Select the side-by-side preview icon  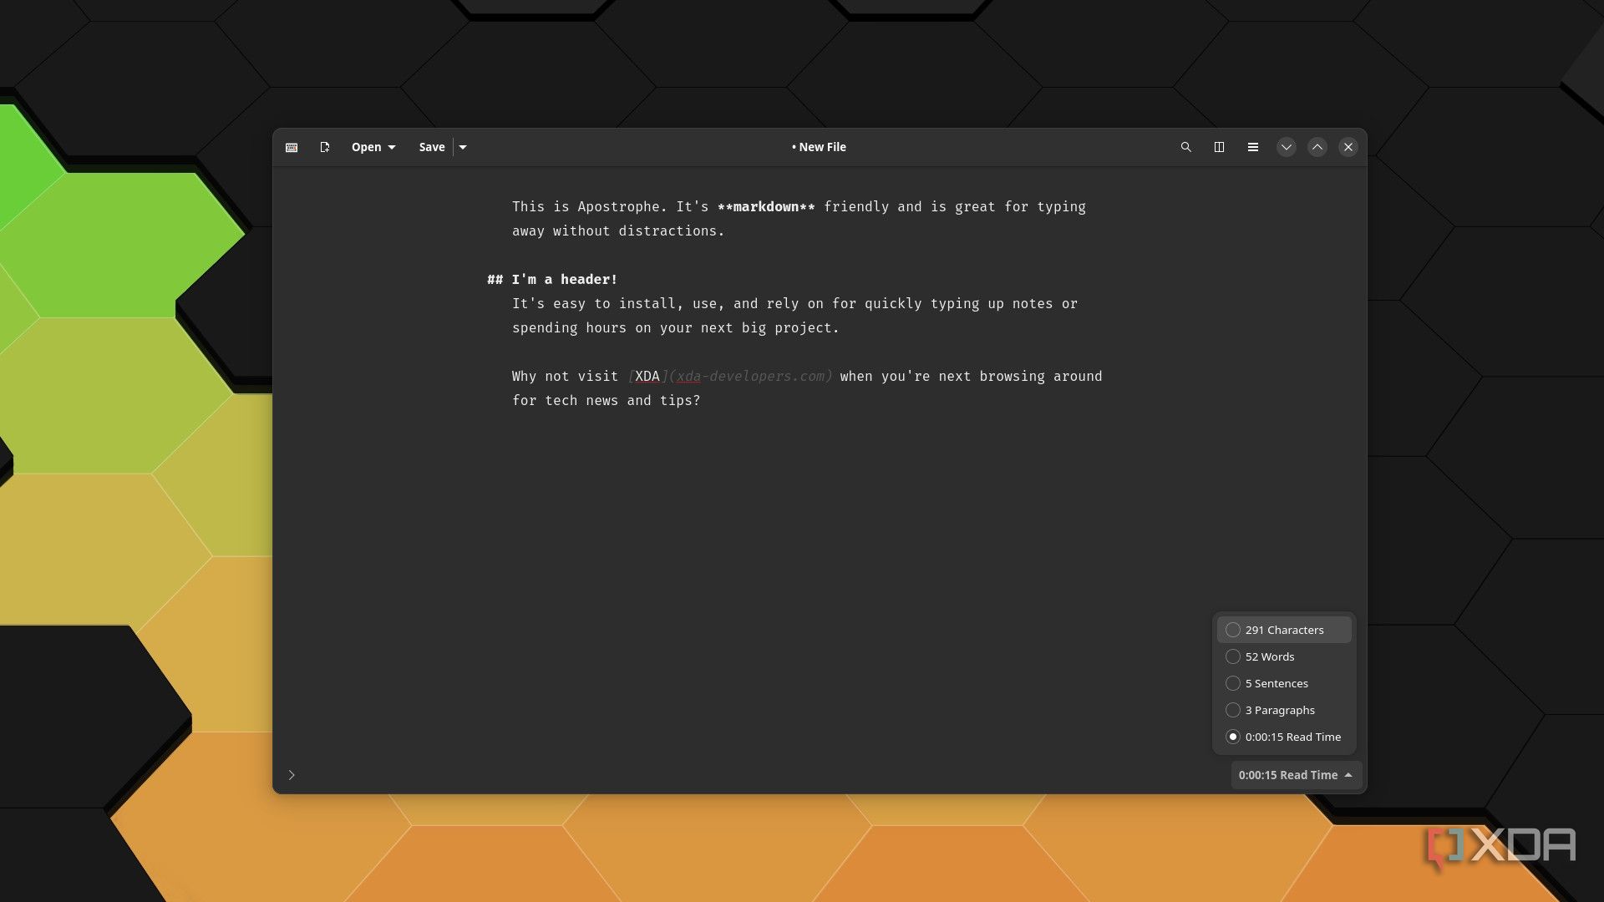pyautogui.click(x=1220, y=147)
